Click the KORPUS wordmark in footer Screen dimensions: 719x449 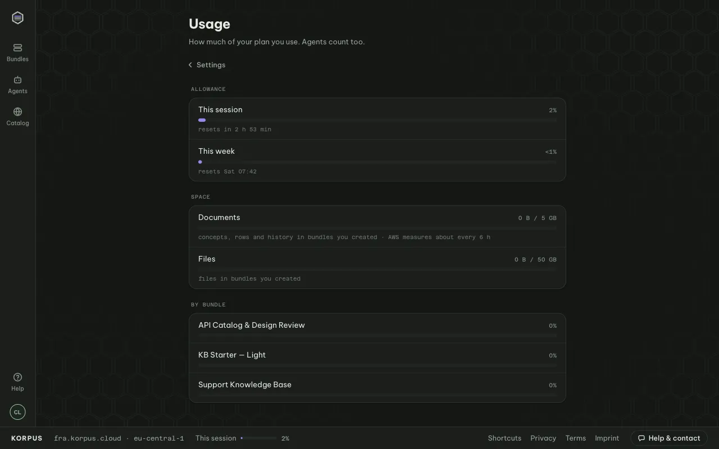27,438
